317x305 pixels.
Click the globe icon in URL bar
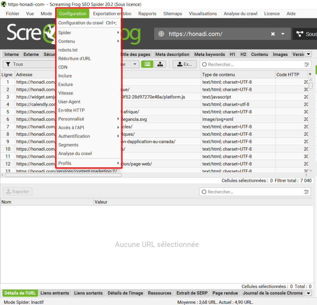point(161,34)
